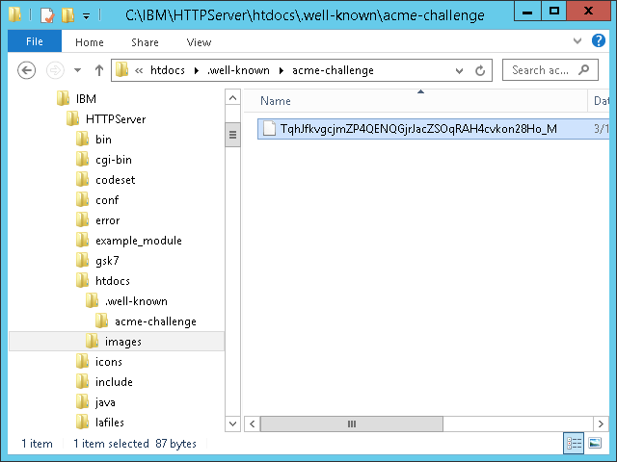617x462 pixels.
Task: Open the File menu tab
Action: click(34, 42)
